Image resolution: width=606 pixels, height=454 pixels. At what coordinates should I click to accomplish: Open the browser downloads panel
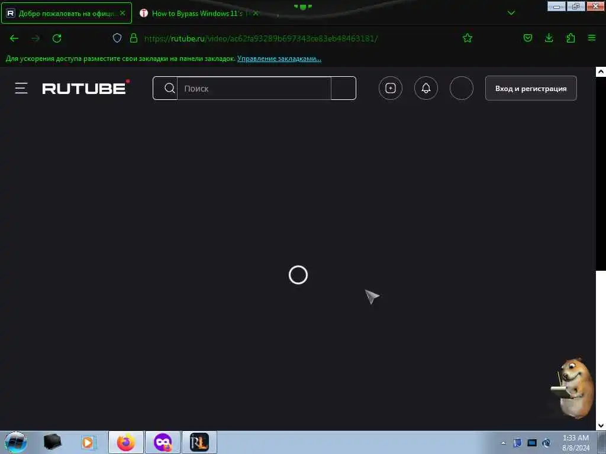549,38
